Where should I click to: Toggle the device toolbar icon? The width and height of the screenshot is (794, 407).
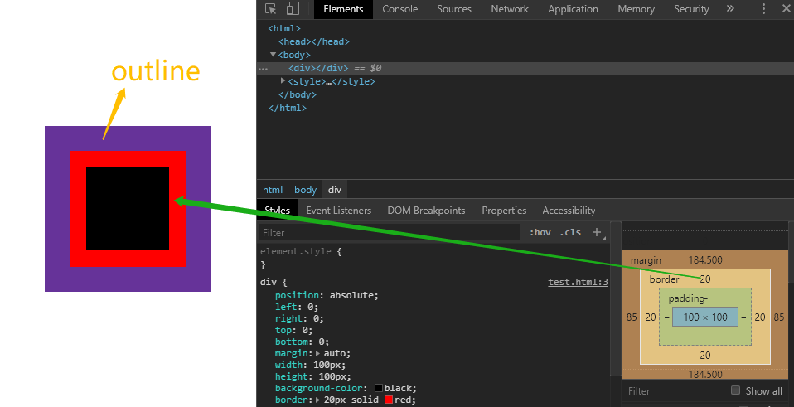coord(293,8)
